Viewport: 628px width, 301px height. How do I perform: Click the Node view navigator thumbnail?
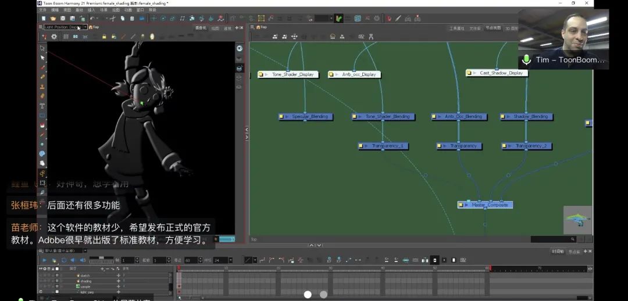[577, 220]
